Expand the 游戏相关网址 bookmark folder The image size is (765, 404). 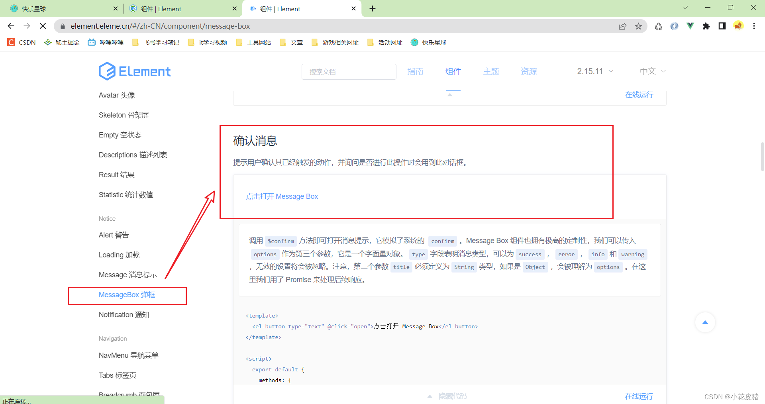[x=335, y=42]
